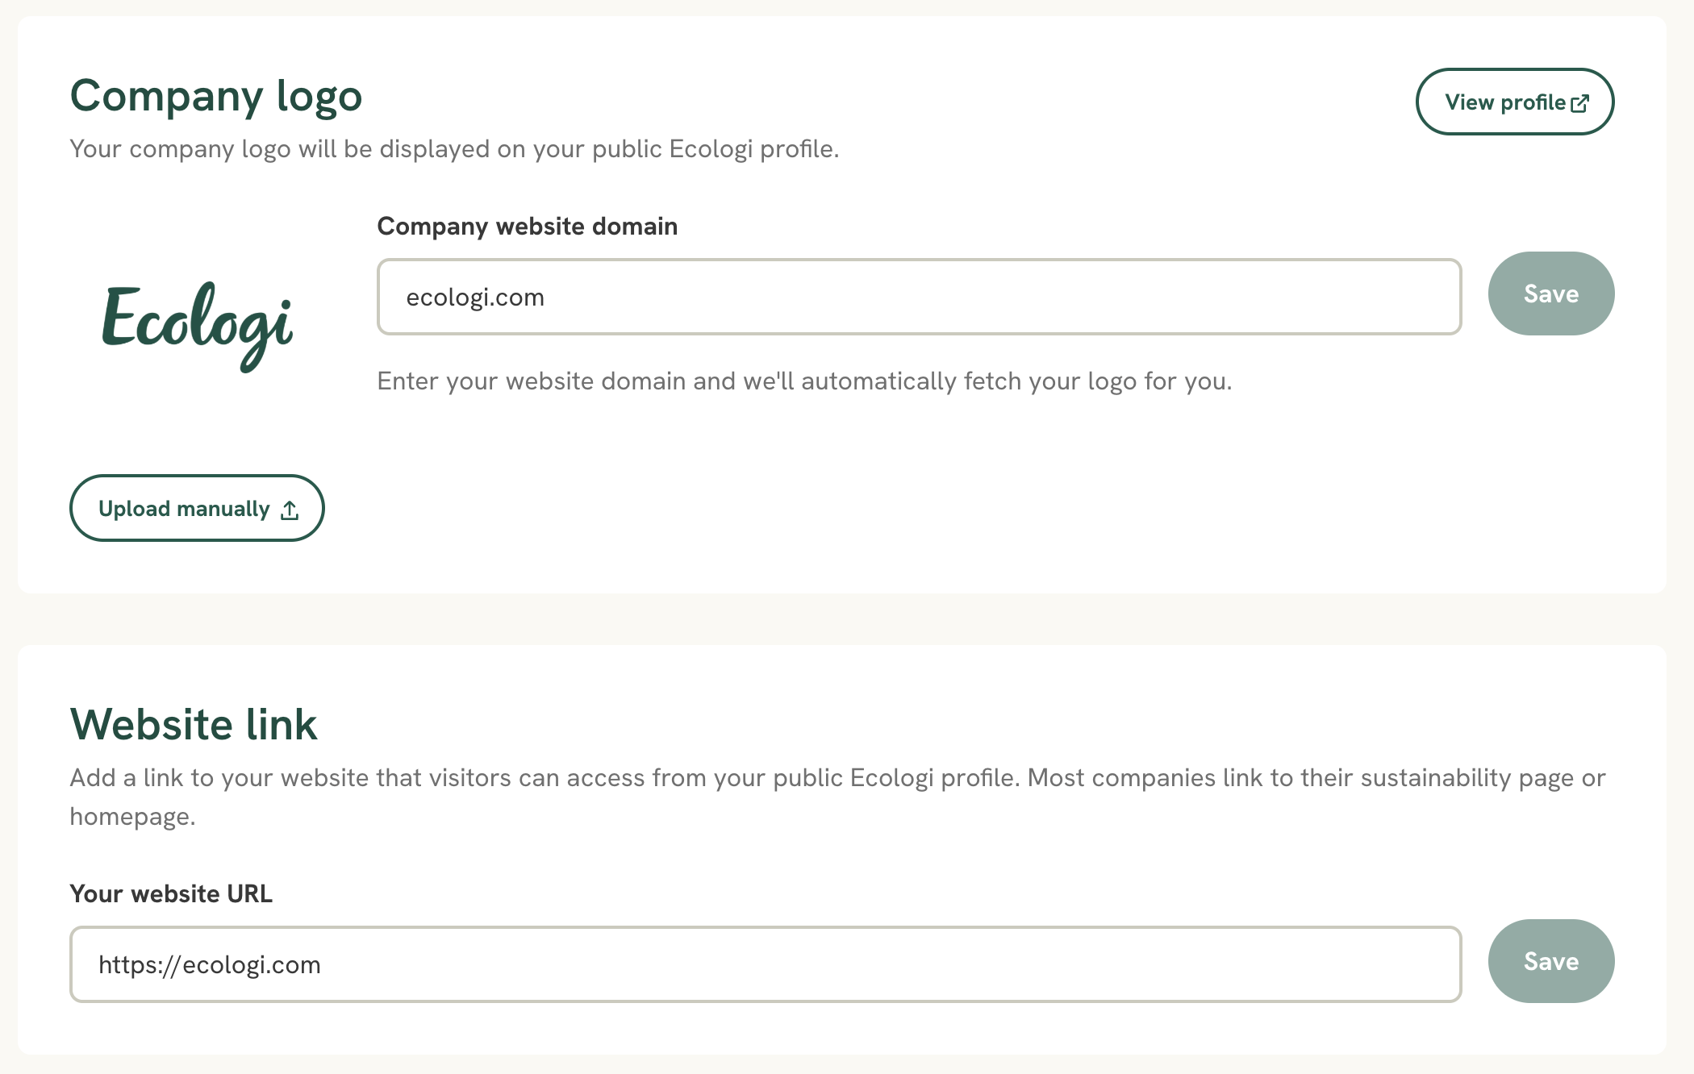Click the 'Company website domain' field label
Viewport: 1694px width, 1074px height.
[x=527, y=227]
